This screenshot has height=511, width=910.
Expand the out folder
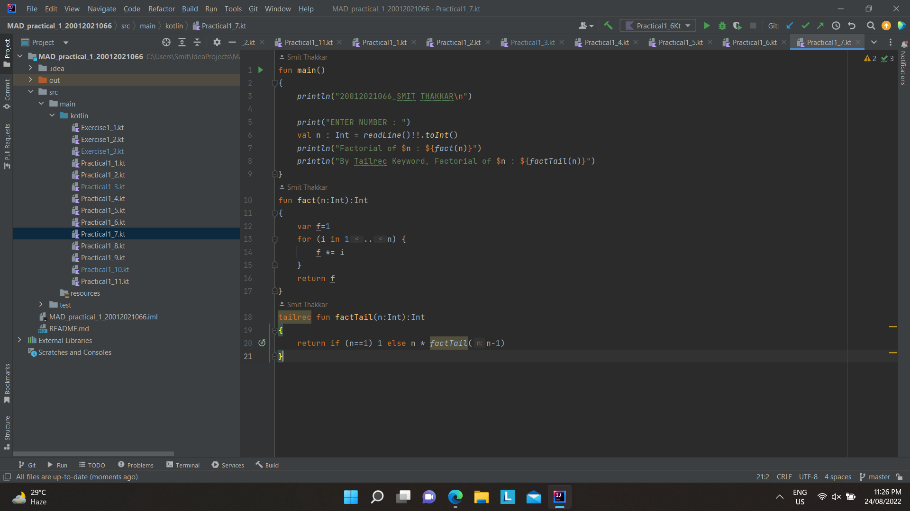pos(31,80)
